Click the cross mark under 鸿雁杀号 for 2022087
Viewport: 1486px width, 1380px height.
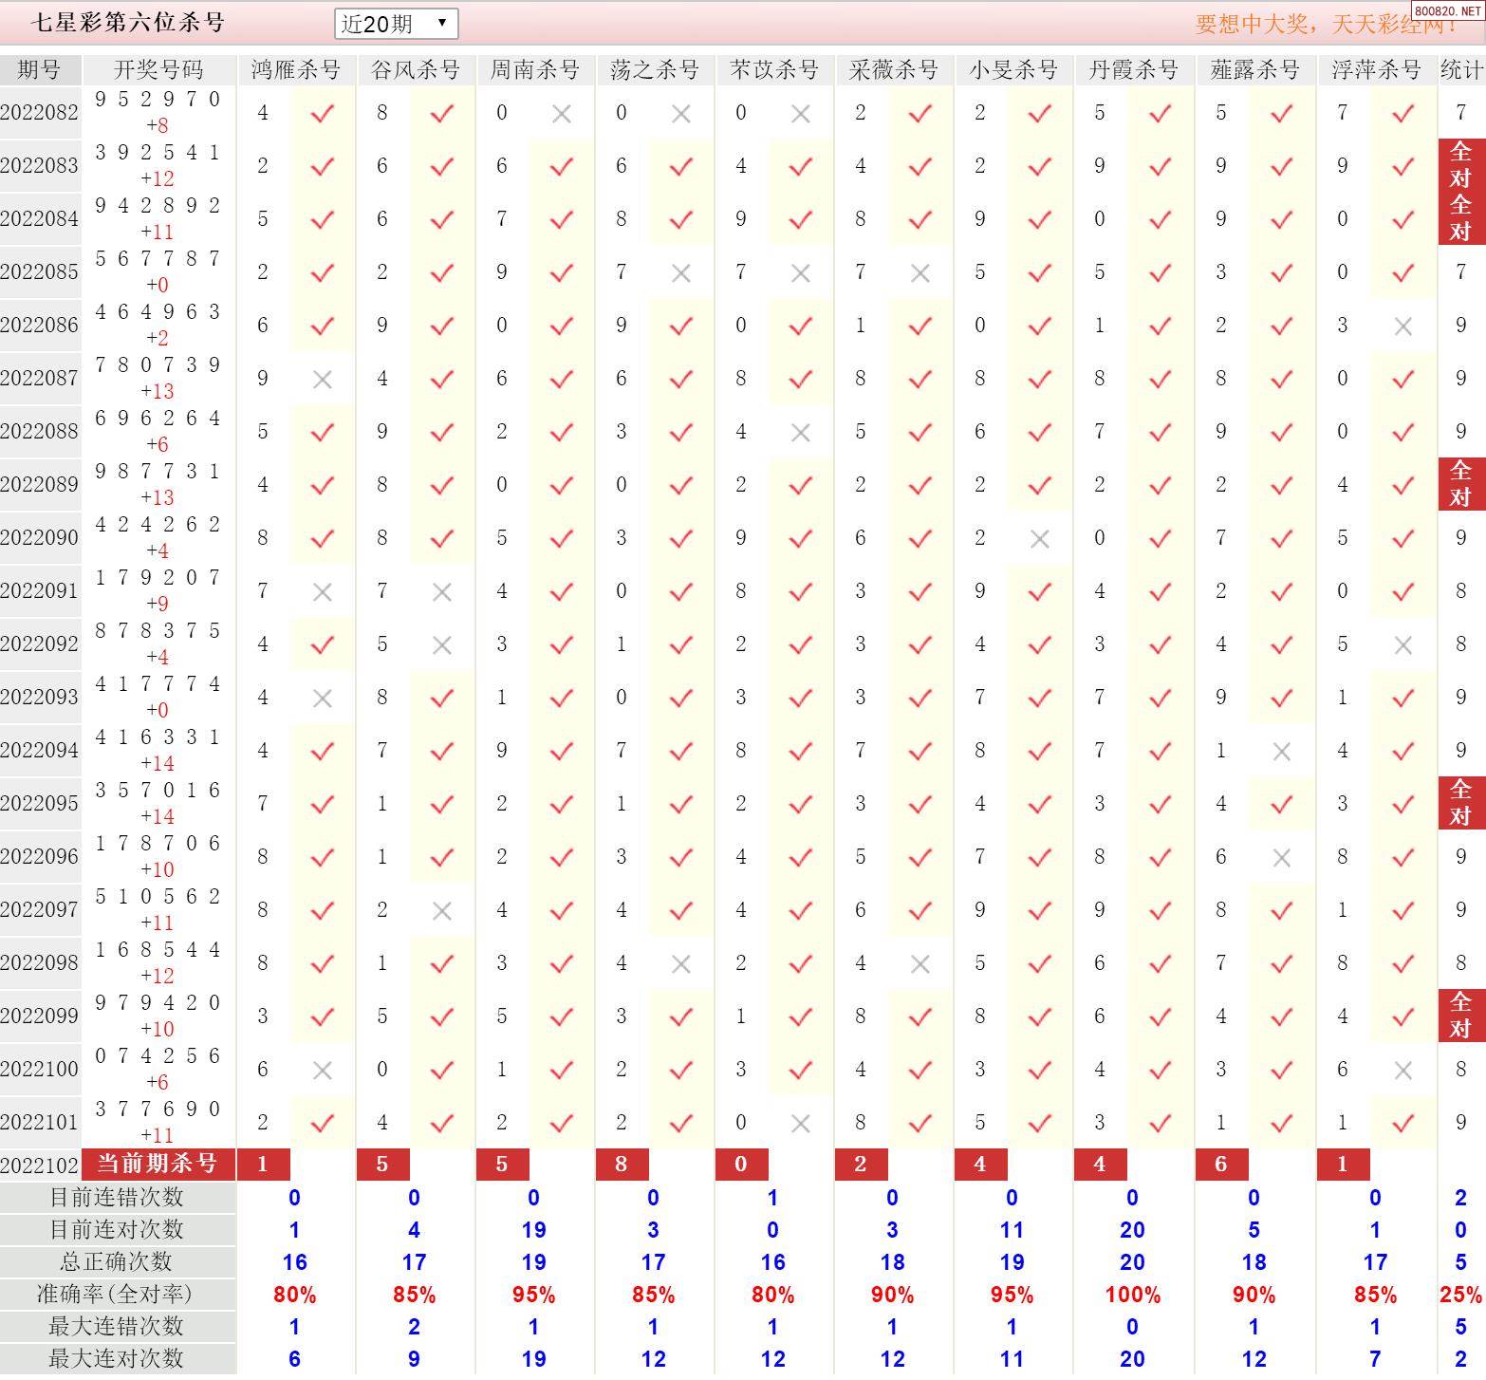pos(323,380)
